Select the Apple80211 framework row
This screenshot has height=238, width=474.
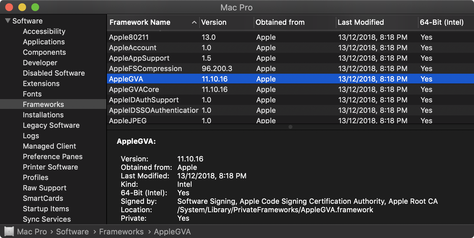(290, 37)
